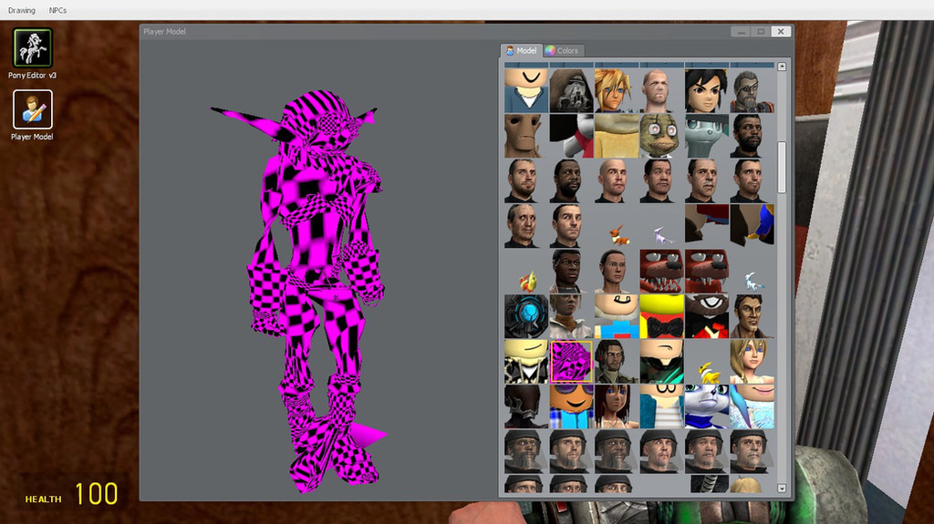The width and height of the screenshot is (934, 524).
Task: Click scroll up arrow in model list
Action: point(782,67)
